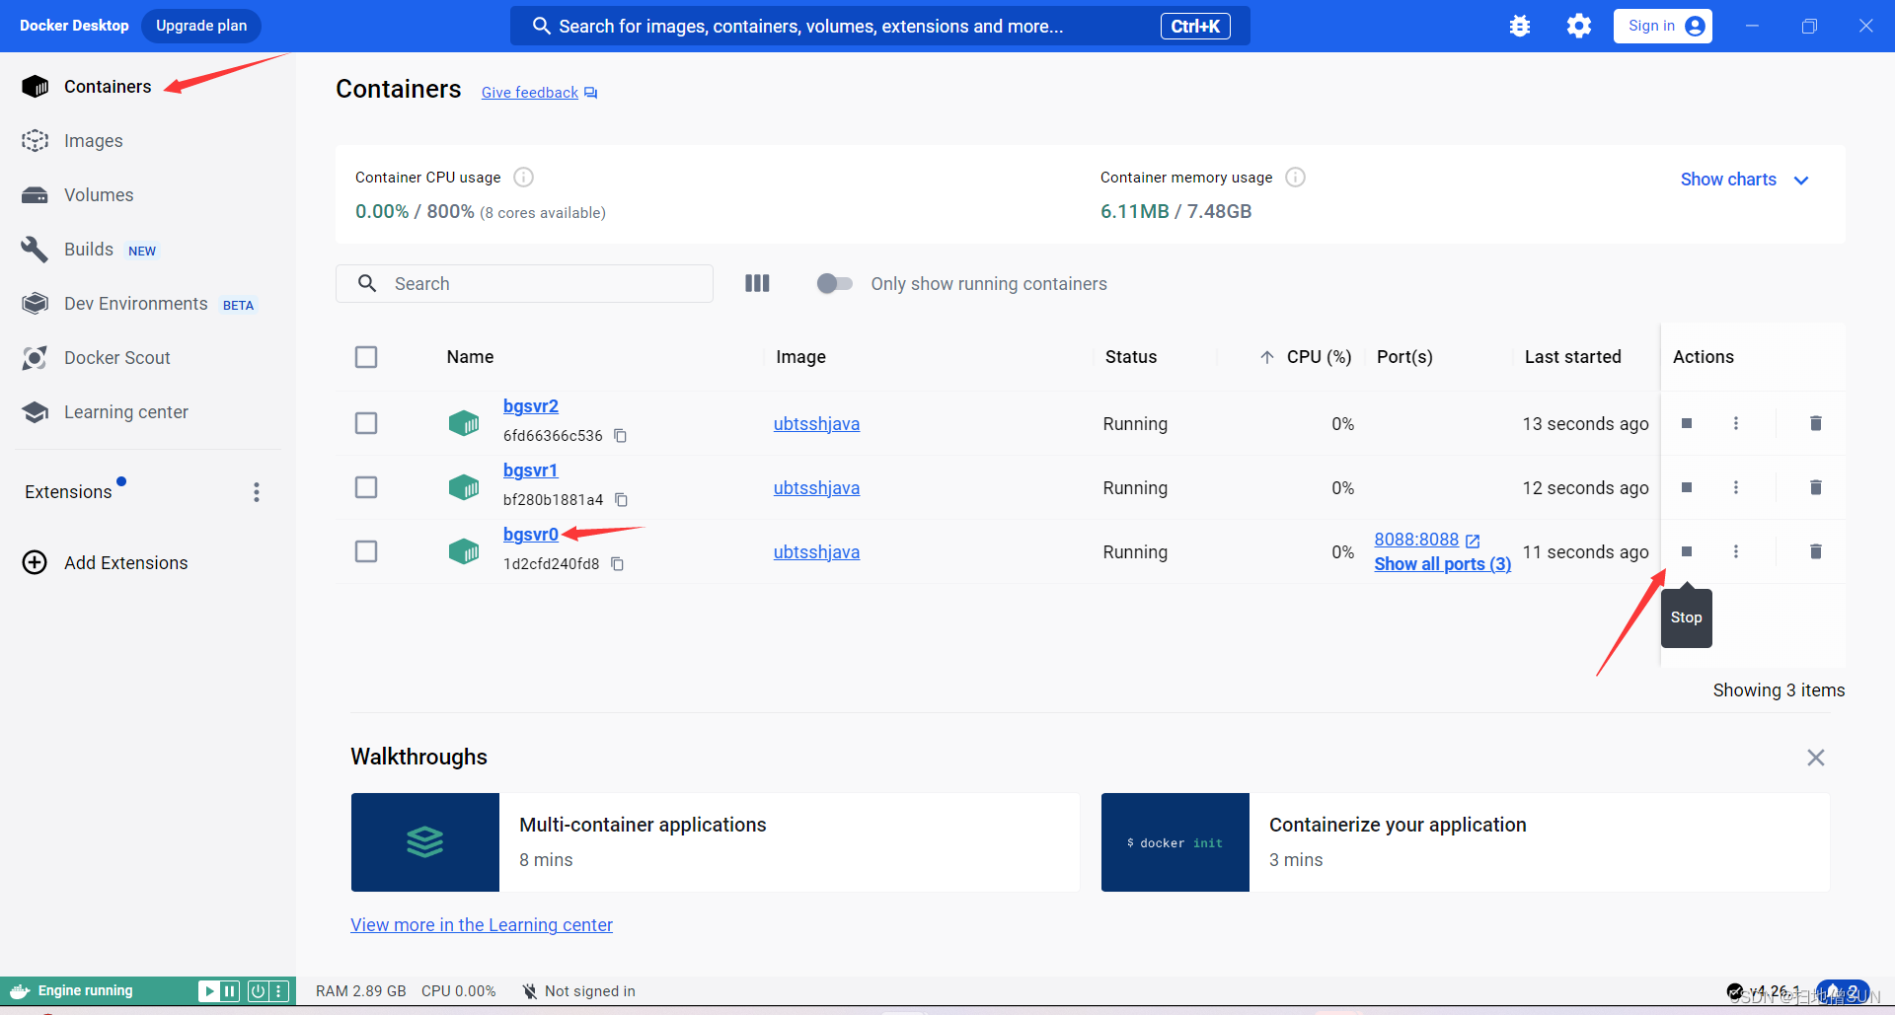This screenshot has height=1015, width=1895.
Task: Click the Not signed in status
Action: click(578, 991)
